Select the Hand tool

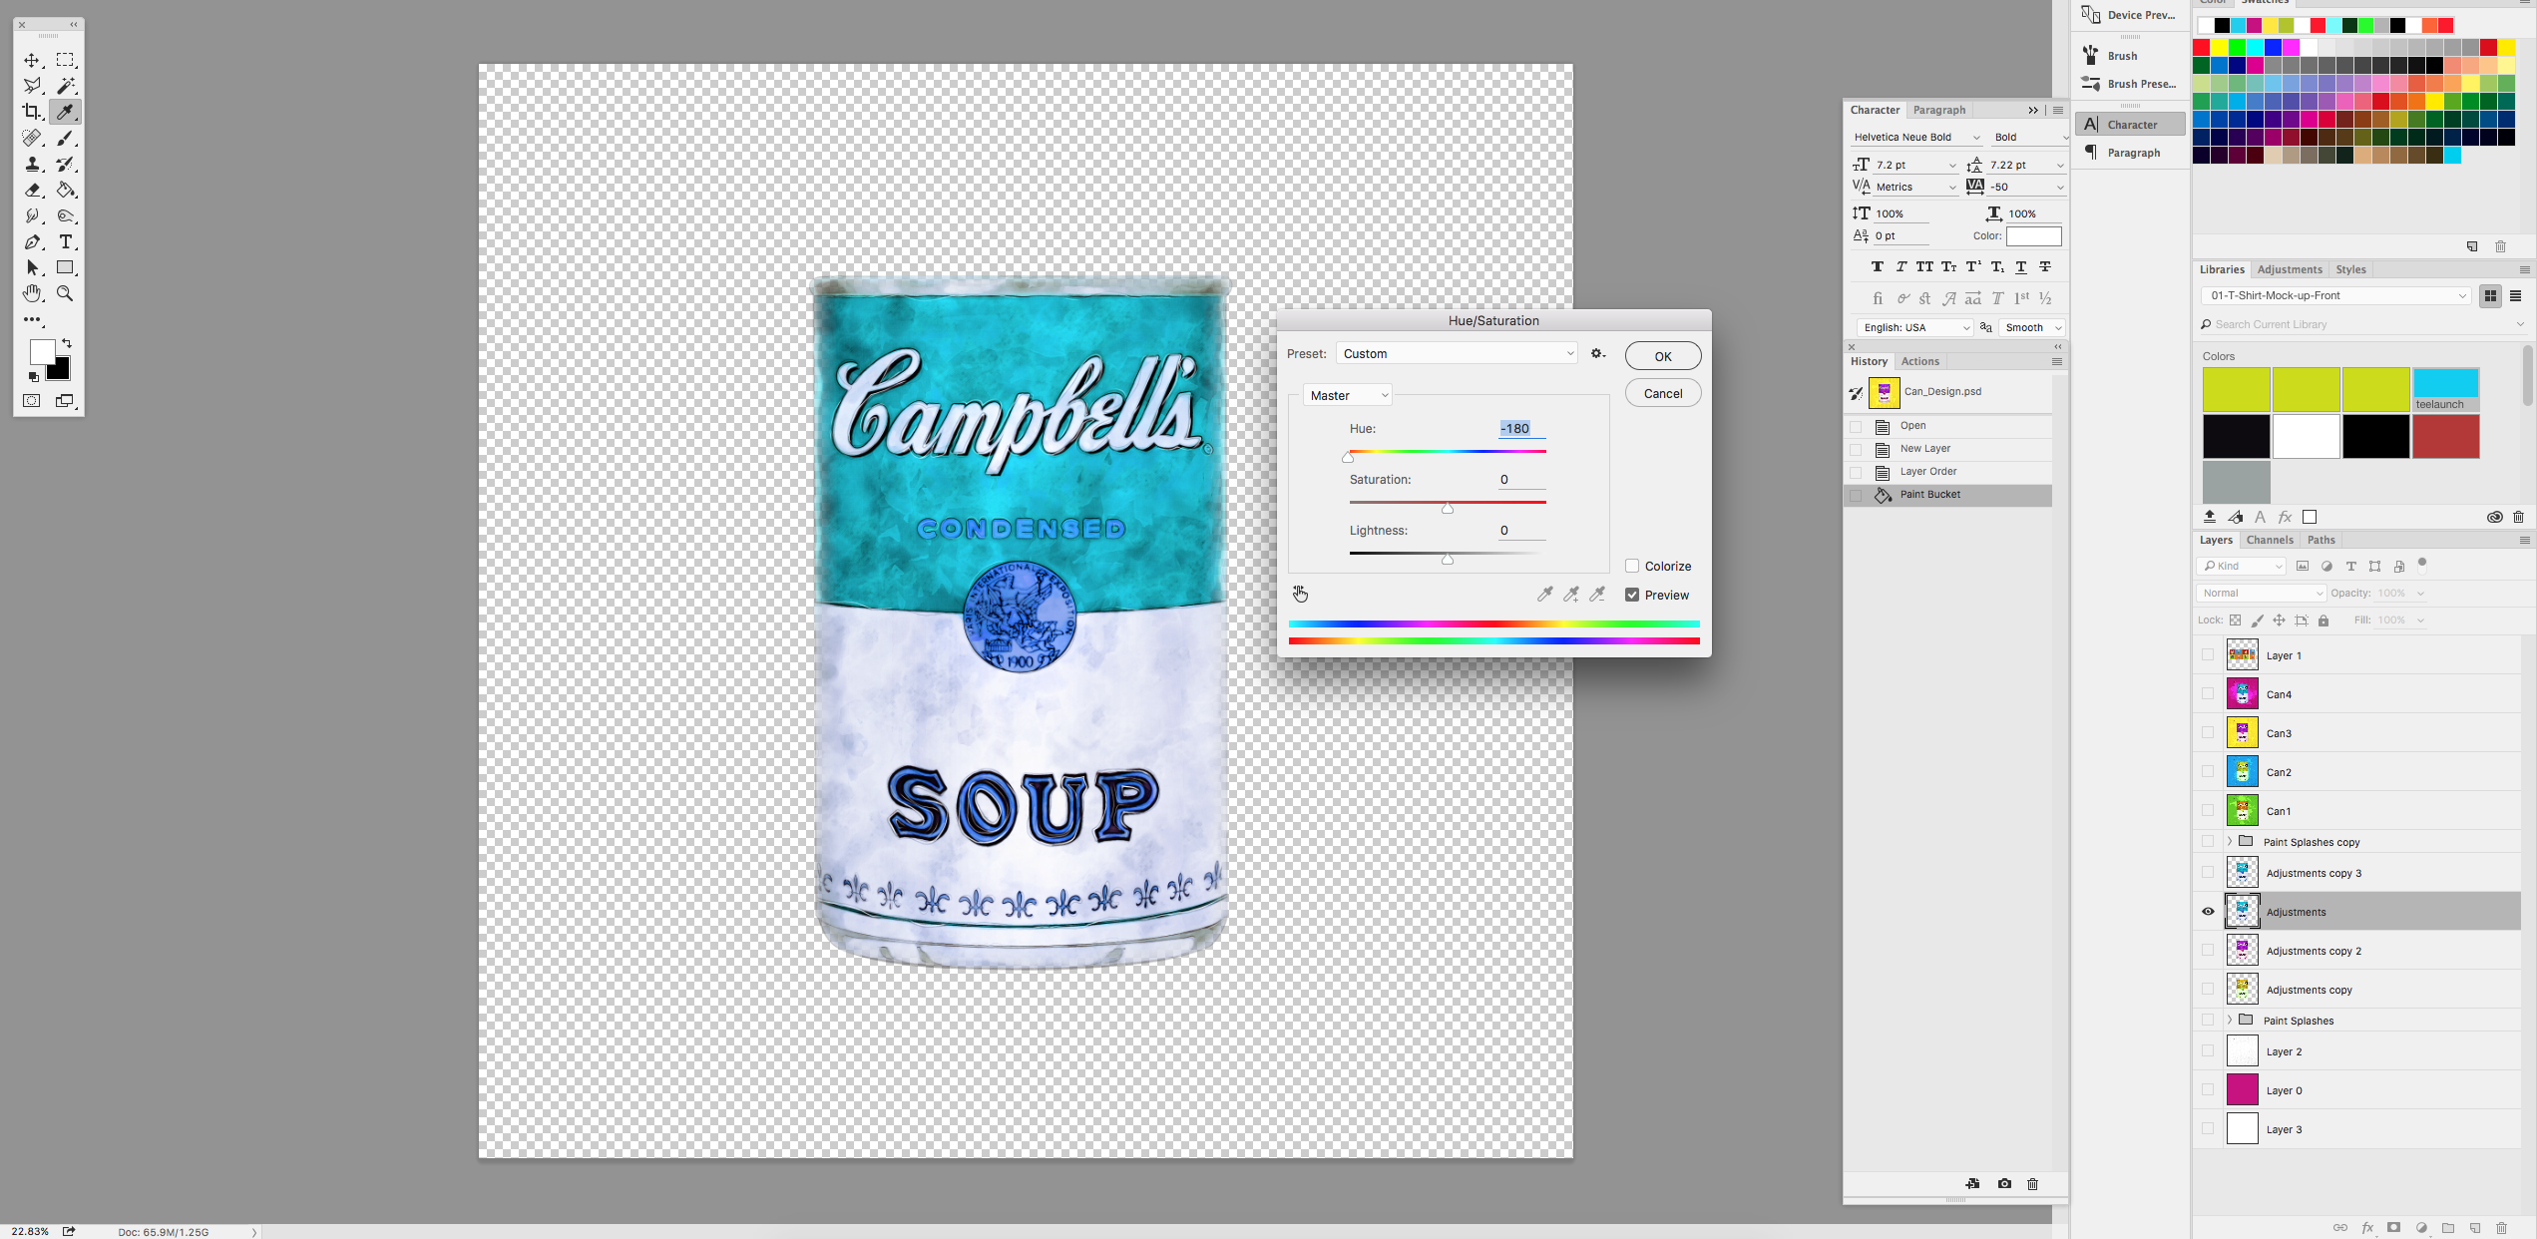tap(32, 294)
